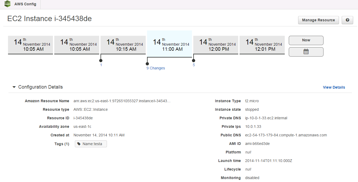Click the instance type value t2.micro
Image resolution: width=358 pixels, height=182 pixels.
pyautogui.click(x=252, y=101)
